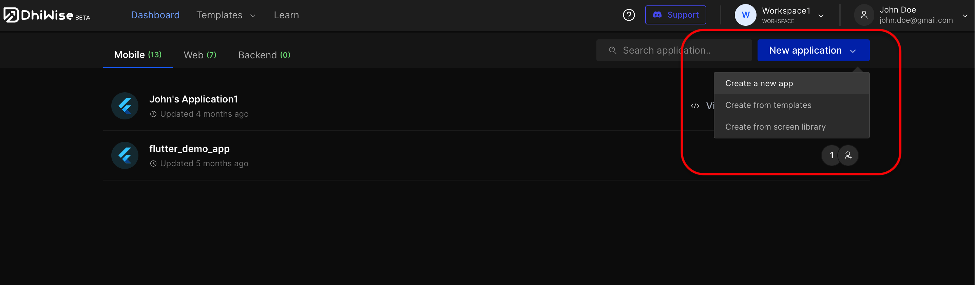Switch to the Web tab
Image resolution: width=975 pixels, height=285 pixels.
point(200,55)
